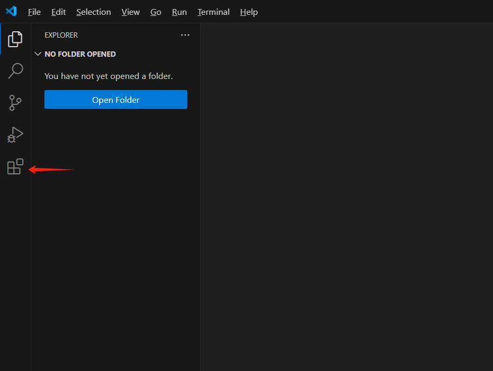Open the Go menu
Image resolution: width=493 pixels, height=371 pixels.
click(156, 12)
